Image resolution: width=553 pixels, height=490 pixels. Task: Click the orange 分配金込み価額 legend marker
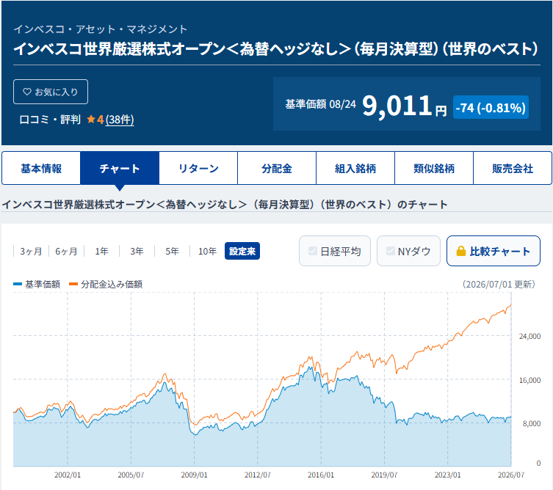click(x=73, y=284)
